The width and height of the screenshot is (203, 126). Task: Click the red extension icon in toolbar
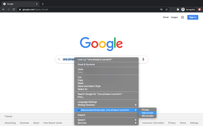200,9
